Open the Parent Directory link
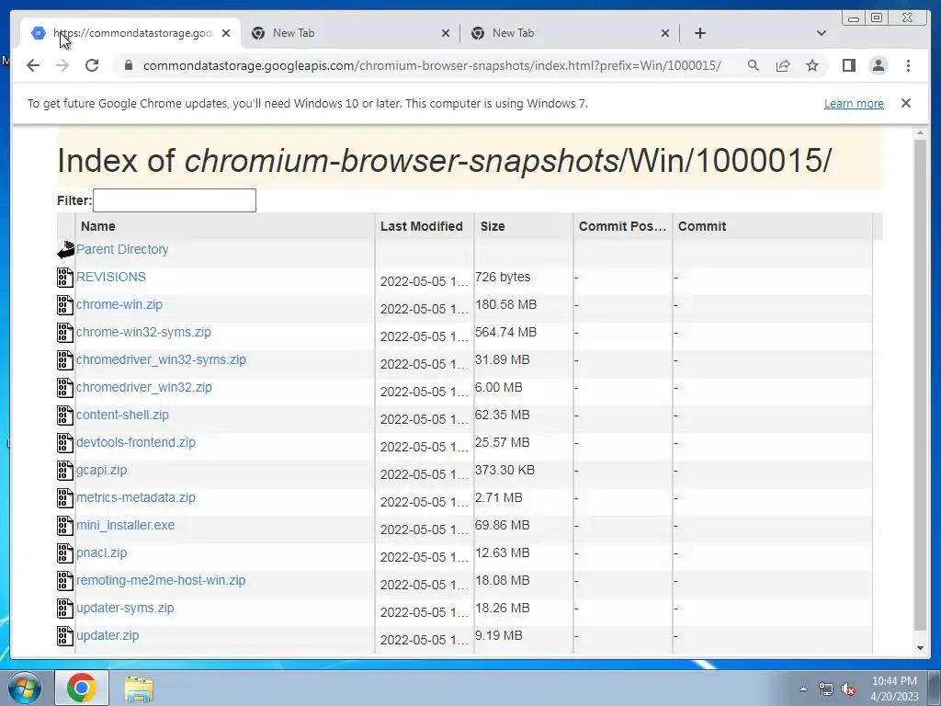 122,249
